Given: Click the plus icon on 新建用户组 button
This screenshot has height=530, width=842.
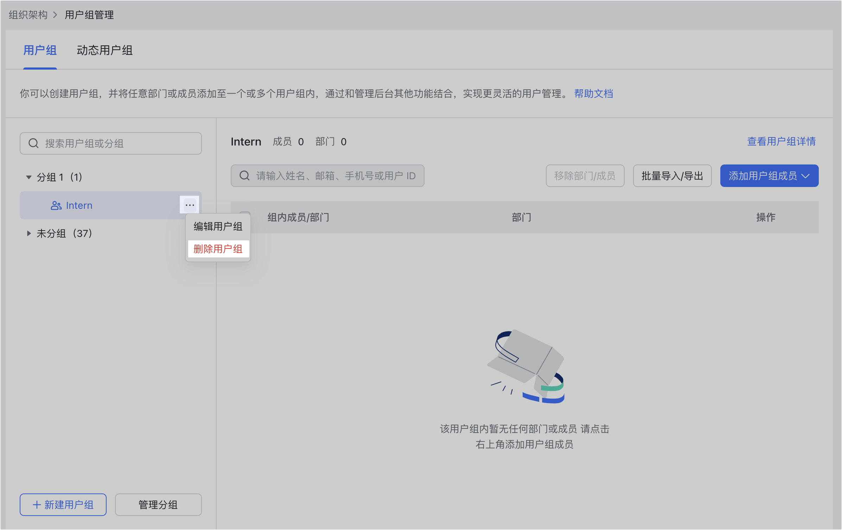Looking at the screenshot, I should click(37, 505).
